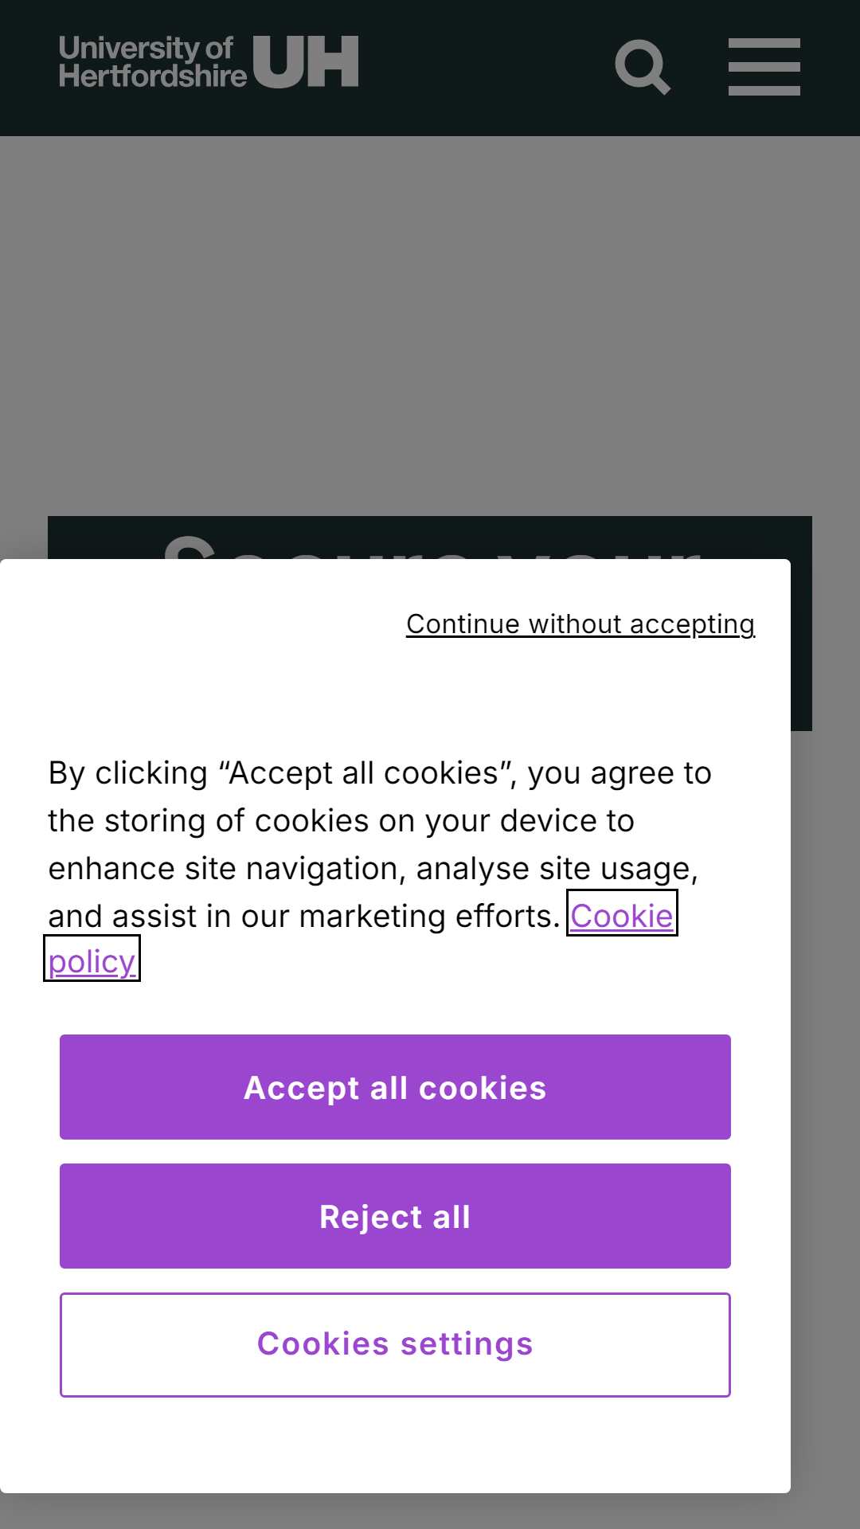Choose the Reject all button
The width and height of the screenshot is (860, 1529).
pyautogui.click(x=395, y=1216)
